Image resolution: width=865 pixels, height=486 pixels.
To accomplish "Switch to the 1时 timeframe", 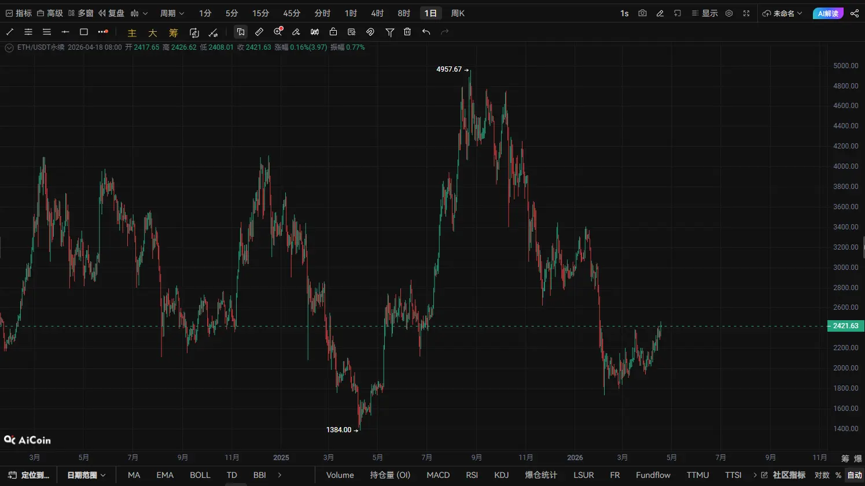I will [x=351, y=13].
